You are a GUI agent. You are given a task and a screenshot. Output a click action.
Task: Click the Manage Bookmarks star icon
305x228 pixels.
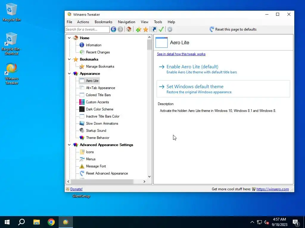pyautogui.click(x=82, y=66)
